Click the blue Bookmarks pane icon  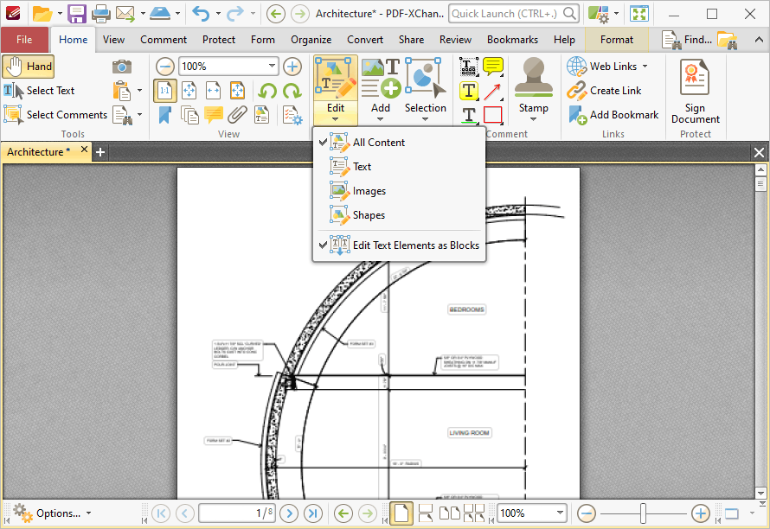tap(165, 115)
